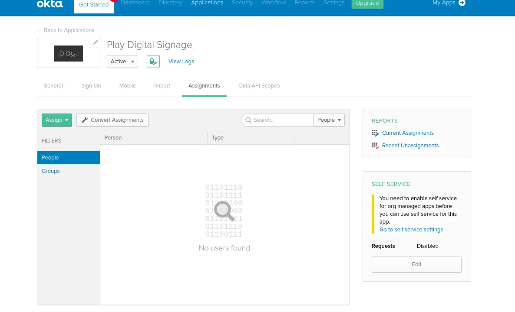Click the Okta logo
Screen dimensions: 515x312
pyautogui.click(x=50, y=3)
